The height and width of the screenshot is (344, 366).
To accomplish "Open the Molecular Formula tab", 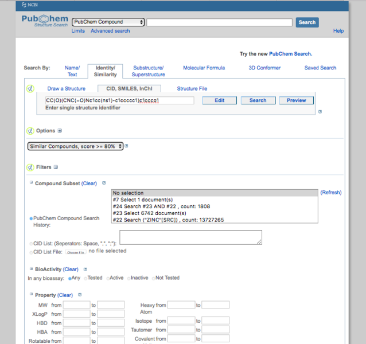I will [x=204, y=68].
